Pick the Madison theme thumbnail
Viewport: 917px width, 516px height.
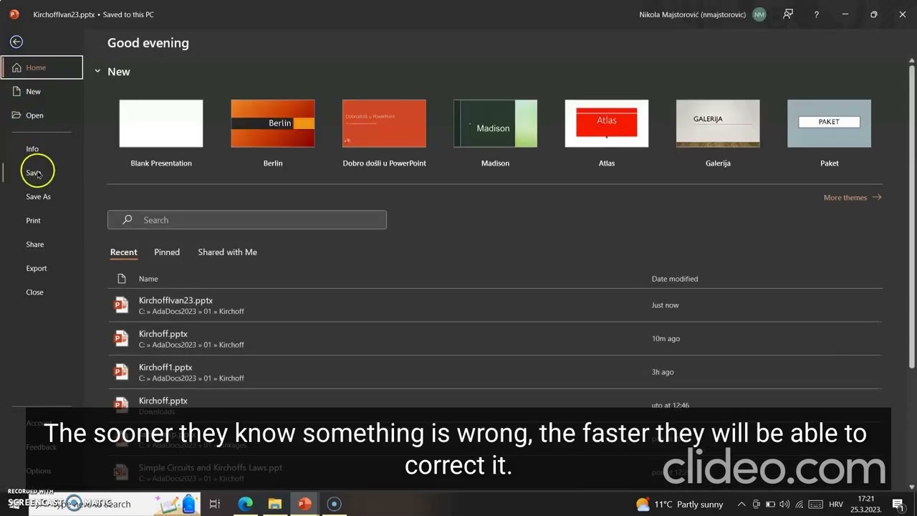point(495,123)
